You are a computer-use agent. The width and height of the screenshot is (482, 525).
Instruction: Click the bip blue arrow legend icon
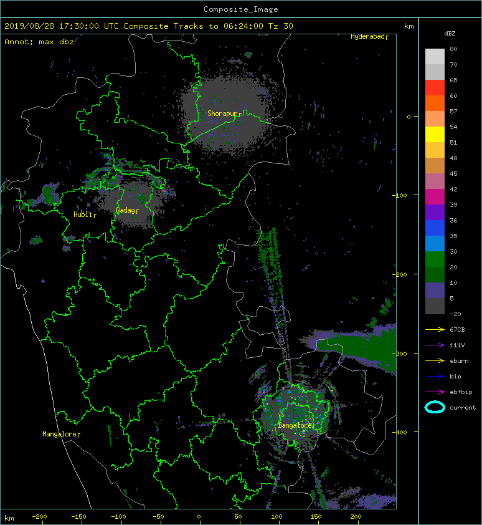435,377
